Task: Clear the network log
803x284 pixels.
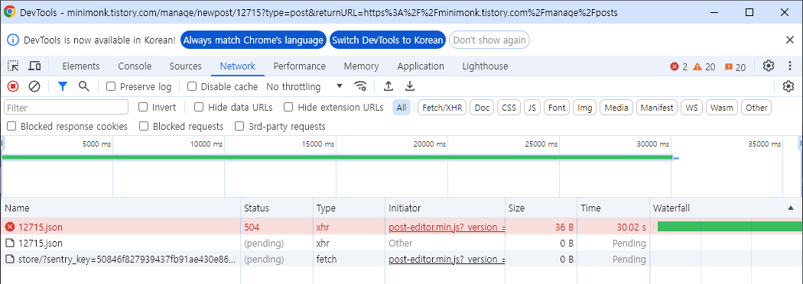Action: [x=34, y=86]
